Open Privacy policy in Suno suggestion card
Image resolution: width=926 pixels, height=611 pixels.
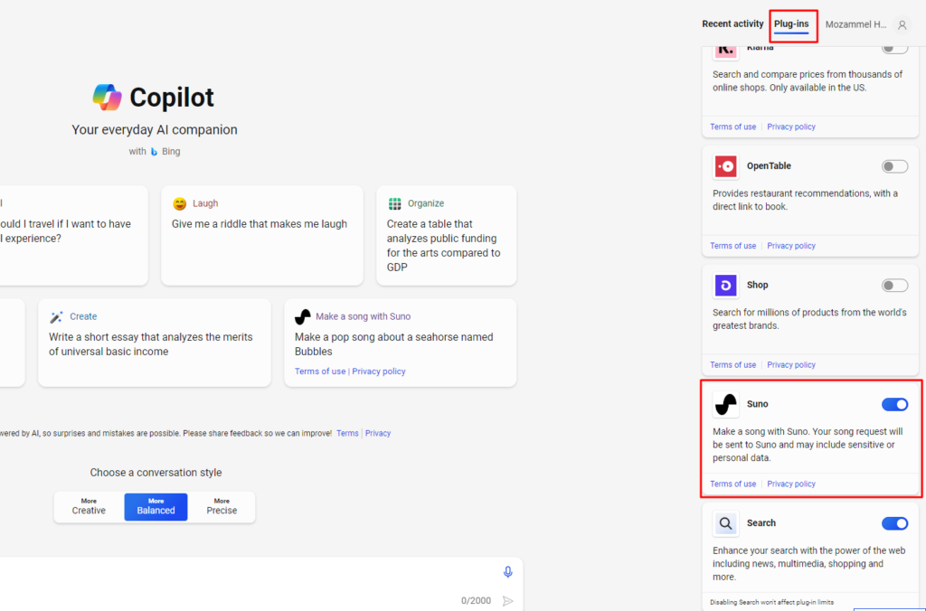[379, 371]
